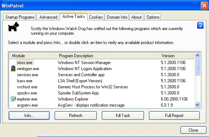Click the task list scrollbar thumb
Viewport: 209px width, 137px height.
point(198,67)
